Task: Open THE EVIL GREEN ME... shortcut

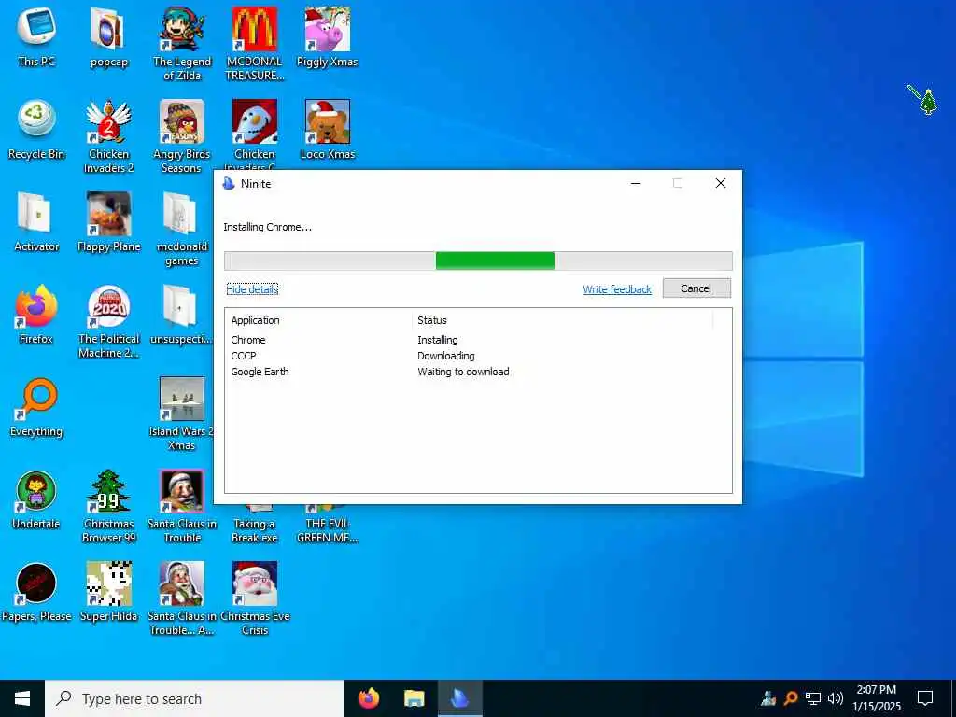Action: 328,525
